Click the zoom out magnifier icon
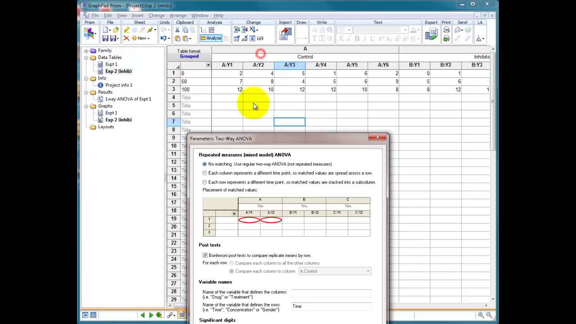The height and width of the screenshot is (324, 576). pos(489,315)
